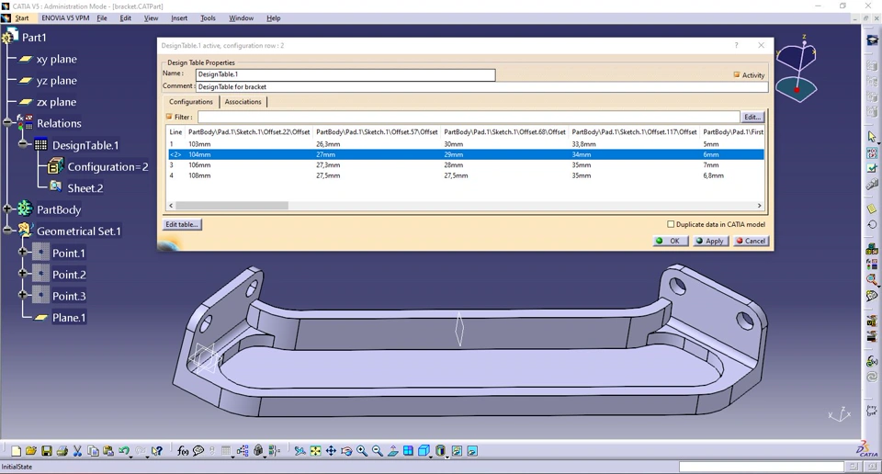Click the New document icon
The image size is (882, 474).
17,451
